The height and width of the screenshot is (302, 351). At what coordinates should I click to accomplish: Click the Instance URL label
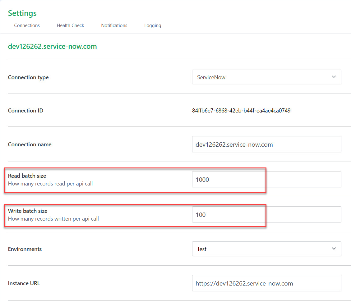pos(24,283)
